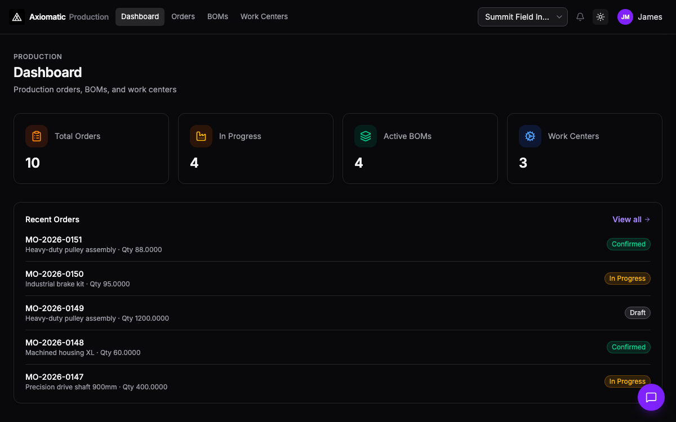Click the Total Orders clipboard icon

tap(37, 136)
